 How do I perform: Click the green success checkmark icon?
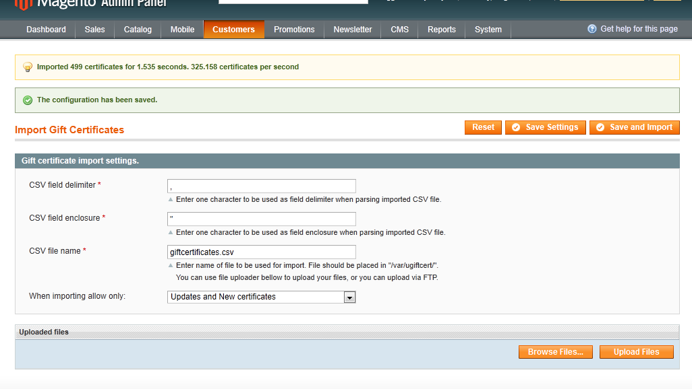pos(28,100)
